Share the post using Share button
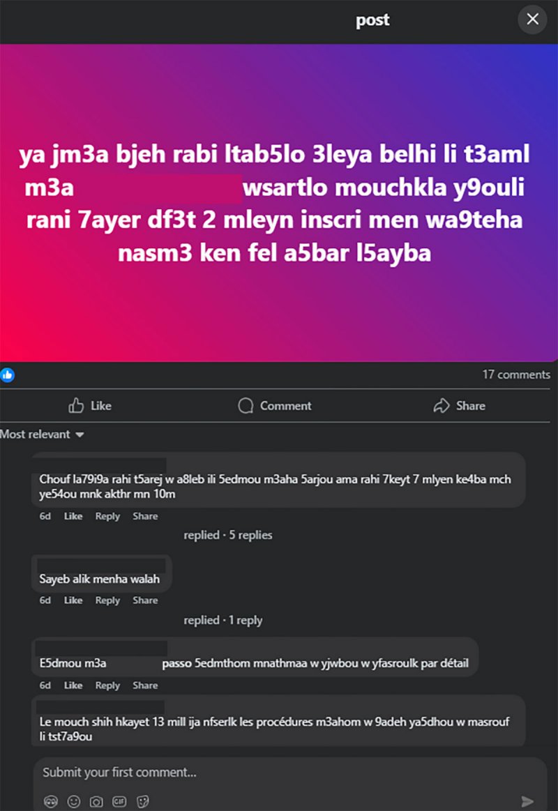 point(459,405)
